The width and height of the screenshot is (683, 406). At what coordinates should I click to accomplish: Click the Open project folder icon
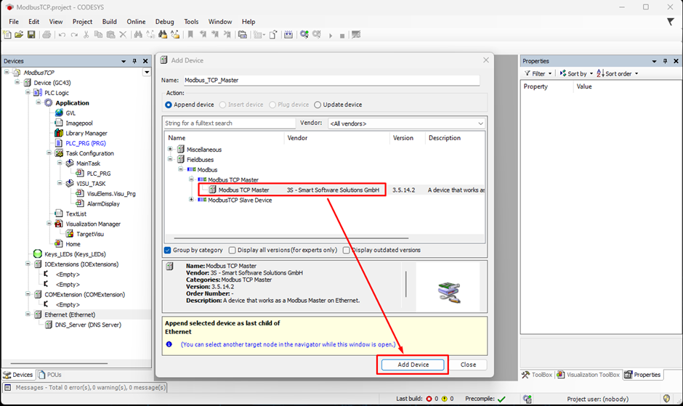tap(19, 35)
